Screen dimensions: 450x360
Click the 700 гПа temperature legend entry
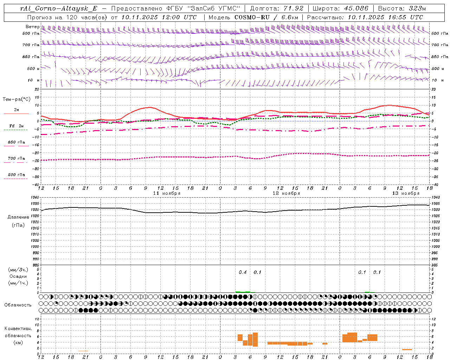coord(16,158)
